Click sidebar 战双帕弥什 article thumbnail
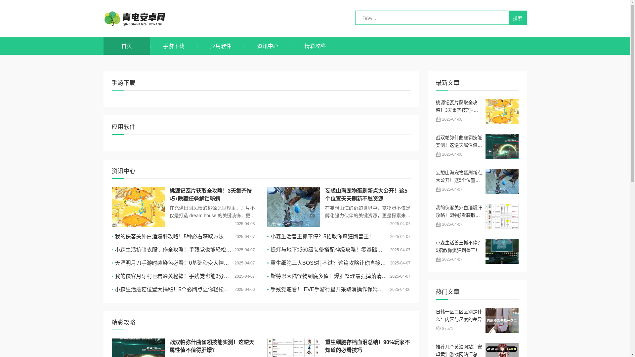The width and height of the screenshot is (635, 357). pos(502,146)
